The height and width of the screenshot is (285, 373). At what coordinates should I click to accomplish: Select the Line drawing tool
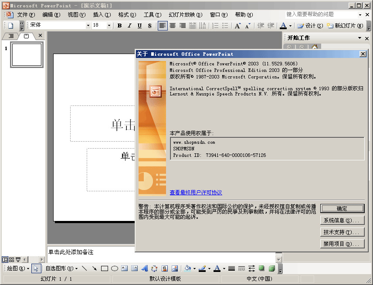point(84,268)
